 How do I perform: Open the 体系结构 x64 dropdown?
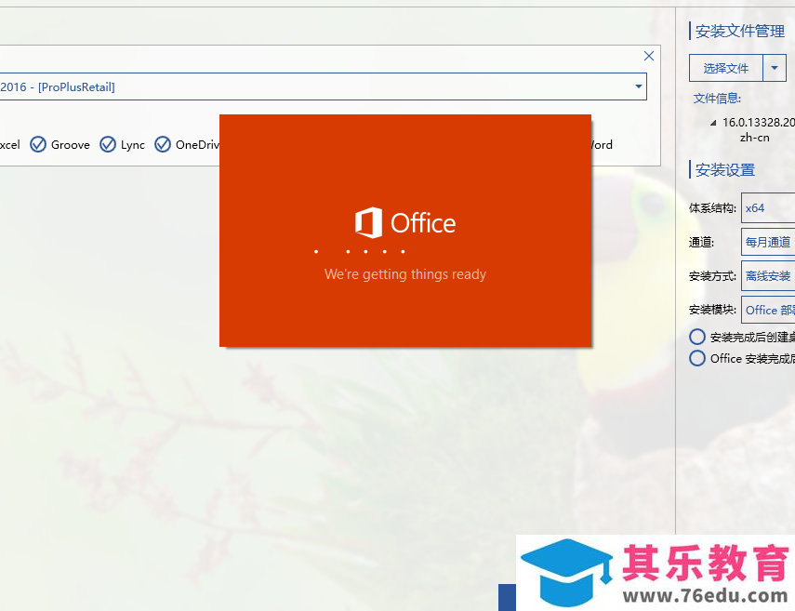click(768, 208)
